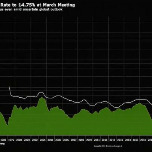This screenshot has width=152, height=152.
Task: Select the "2012" year label on the axis
Action: pyautogui.click(x=112, y=140)
